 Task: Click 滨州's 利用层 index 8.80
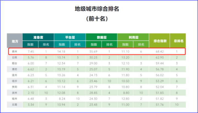[126, 93]
